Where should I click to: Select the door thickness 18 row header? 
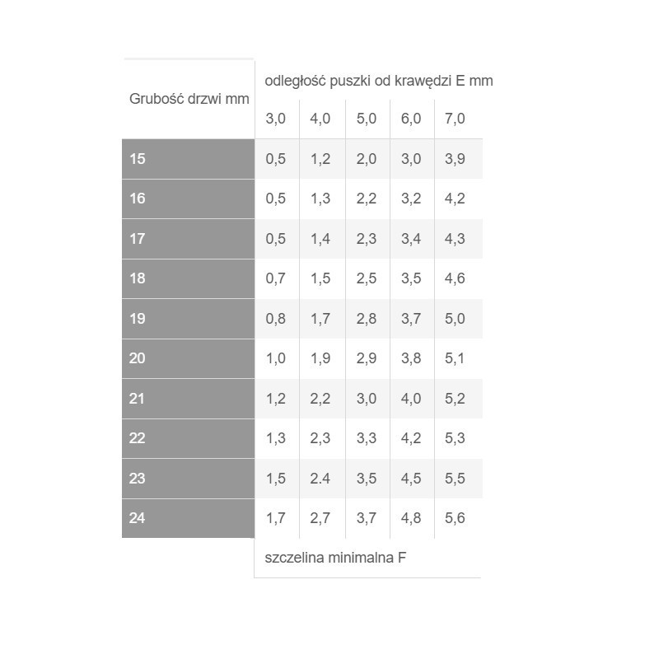pos(189,278)
